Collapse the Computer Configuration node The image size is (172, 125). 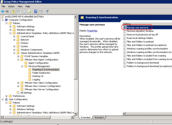point(3,20)
